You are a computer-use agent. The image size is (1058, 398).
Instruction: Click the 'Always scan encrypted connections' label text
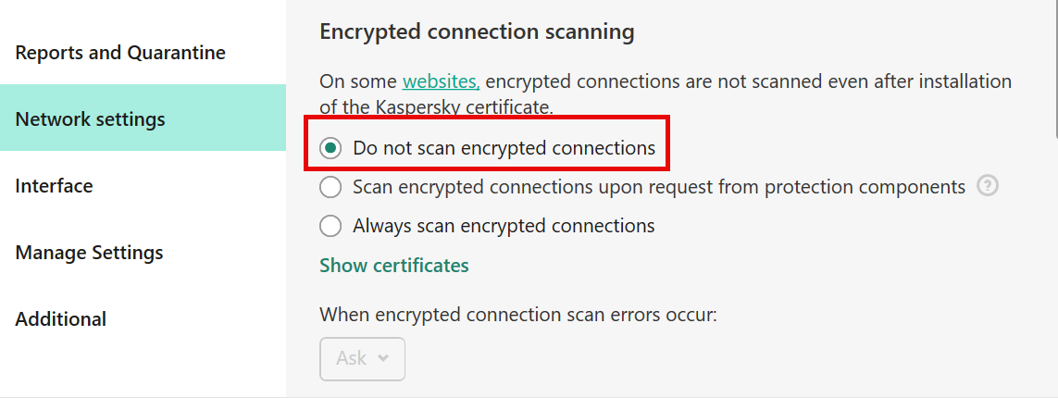pyautogui.click(x=504, y=225)
